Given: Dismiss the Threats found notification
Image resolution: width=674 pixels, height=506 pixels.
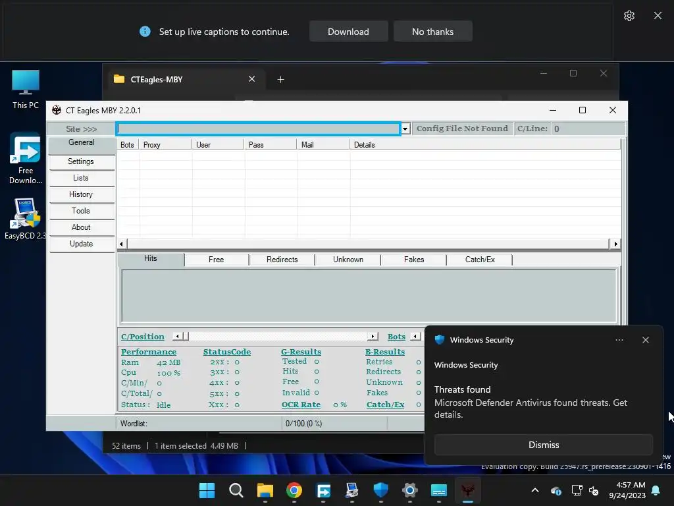Looking at the screenshot, I should (544, 445).
